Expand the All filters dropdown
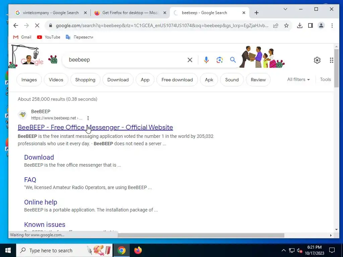The height and width of the screenshot is (257, 343). pyautogui.click(x=298, y=80)
